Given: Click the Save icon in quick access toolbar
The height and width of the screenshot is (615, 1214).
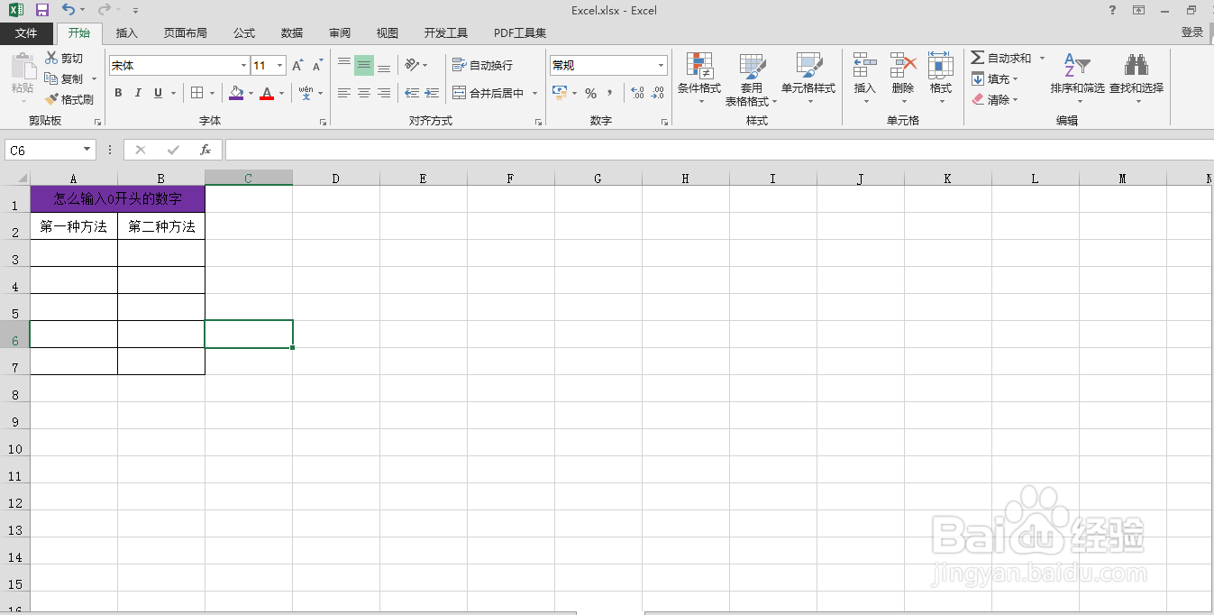Looking at the screenshot, I should (x=41, y=10).
